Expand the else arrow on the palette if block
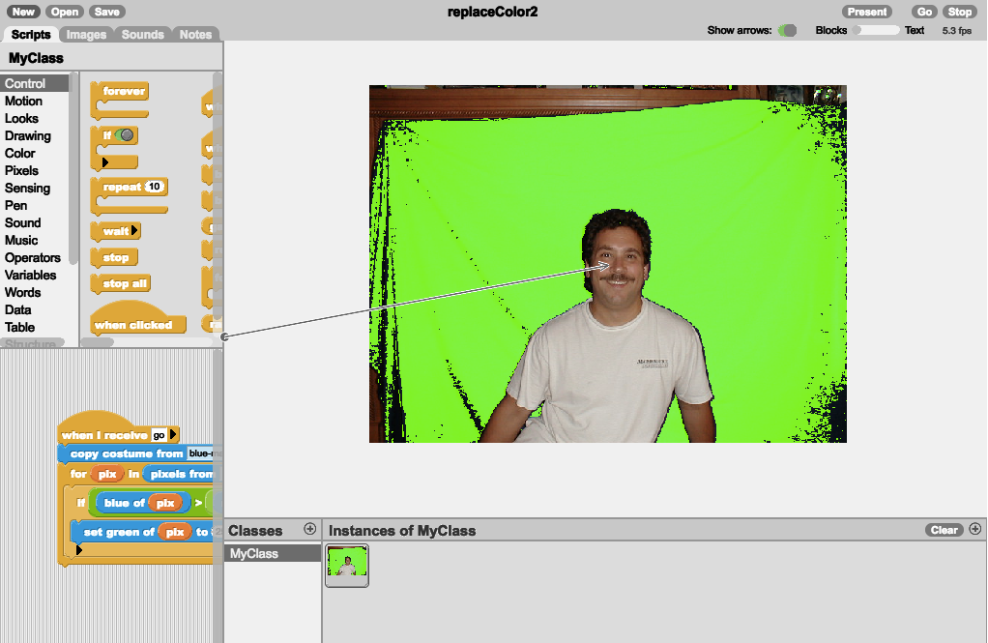 105,162
